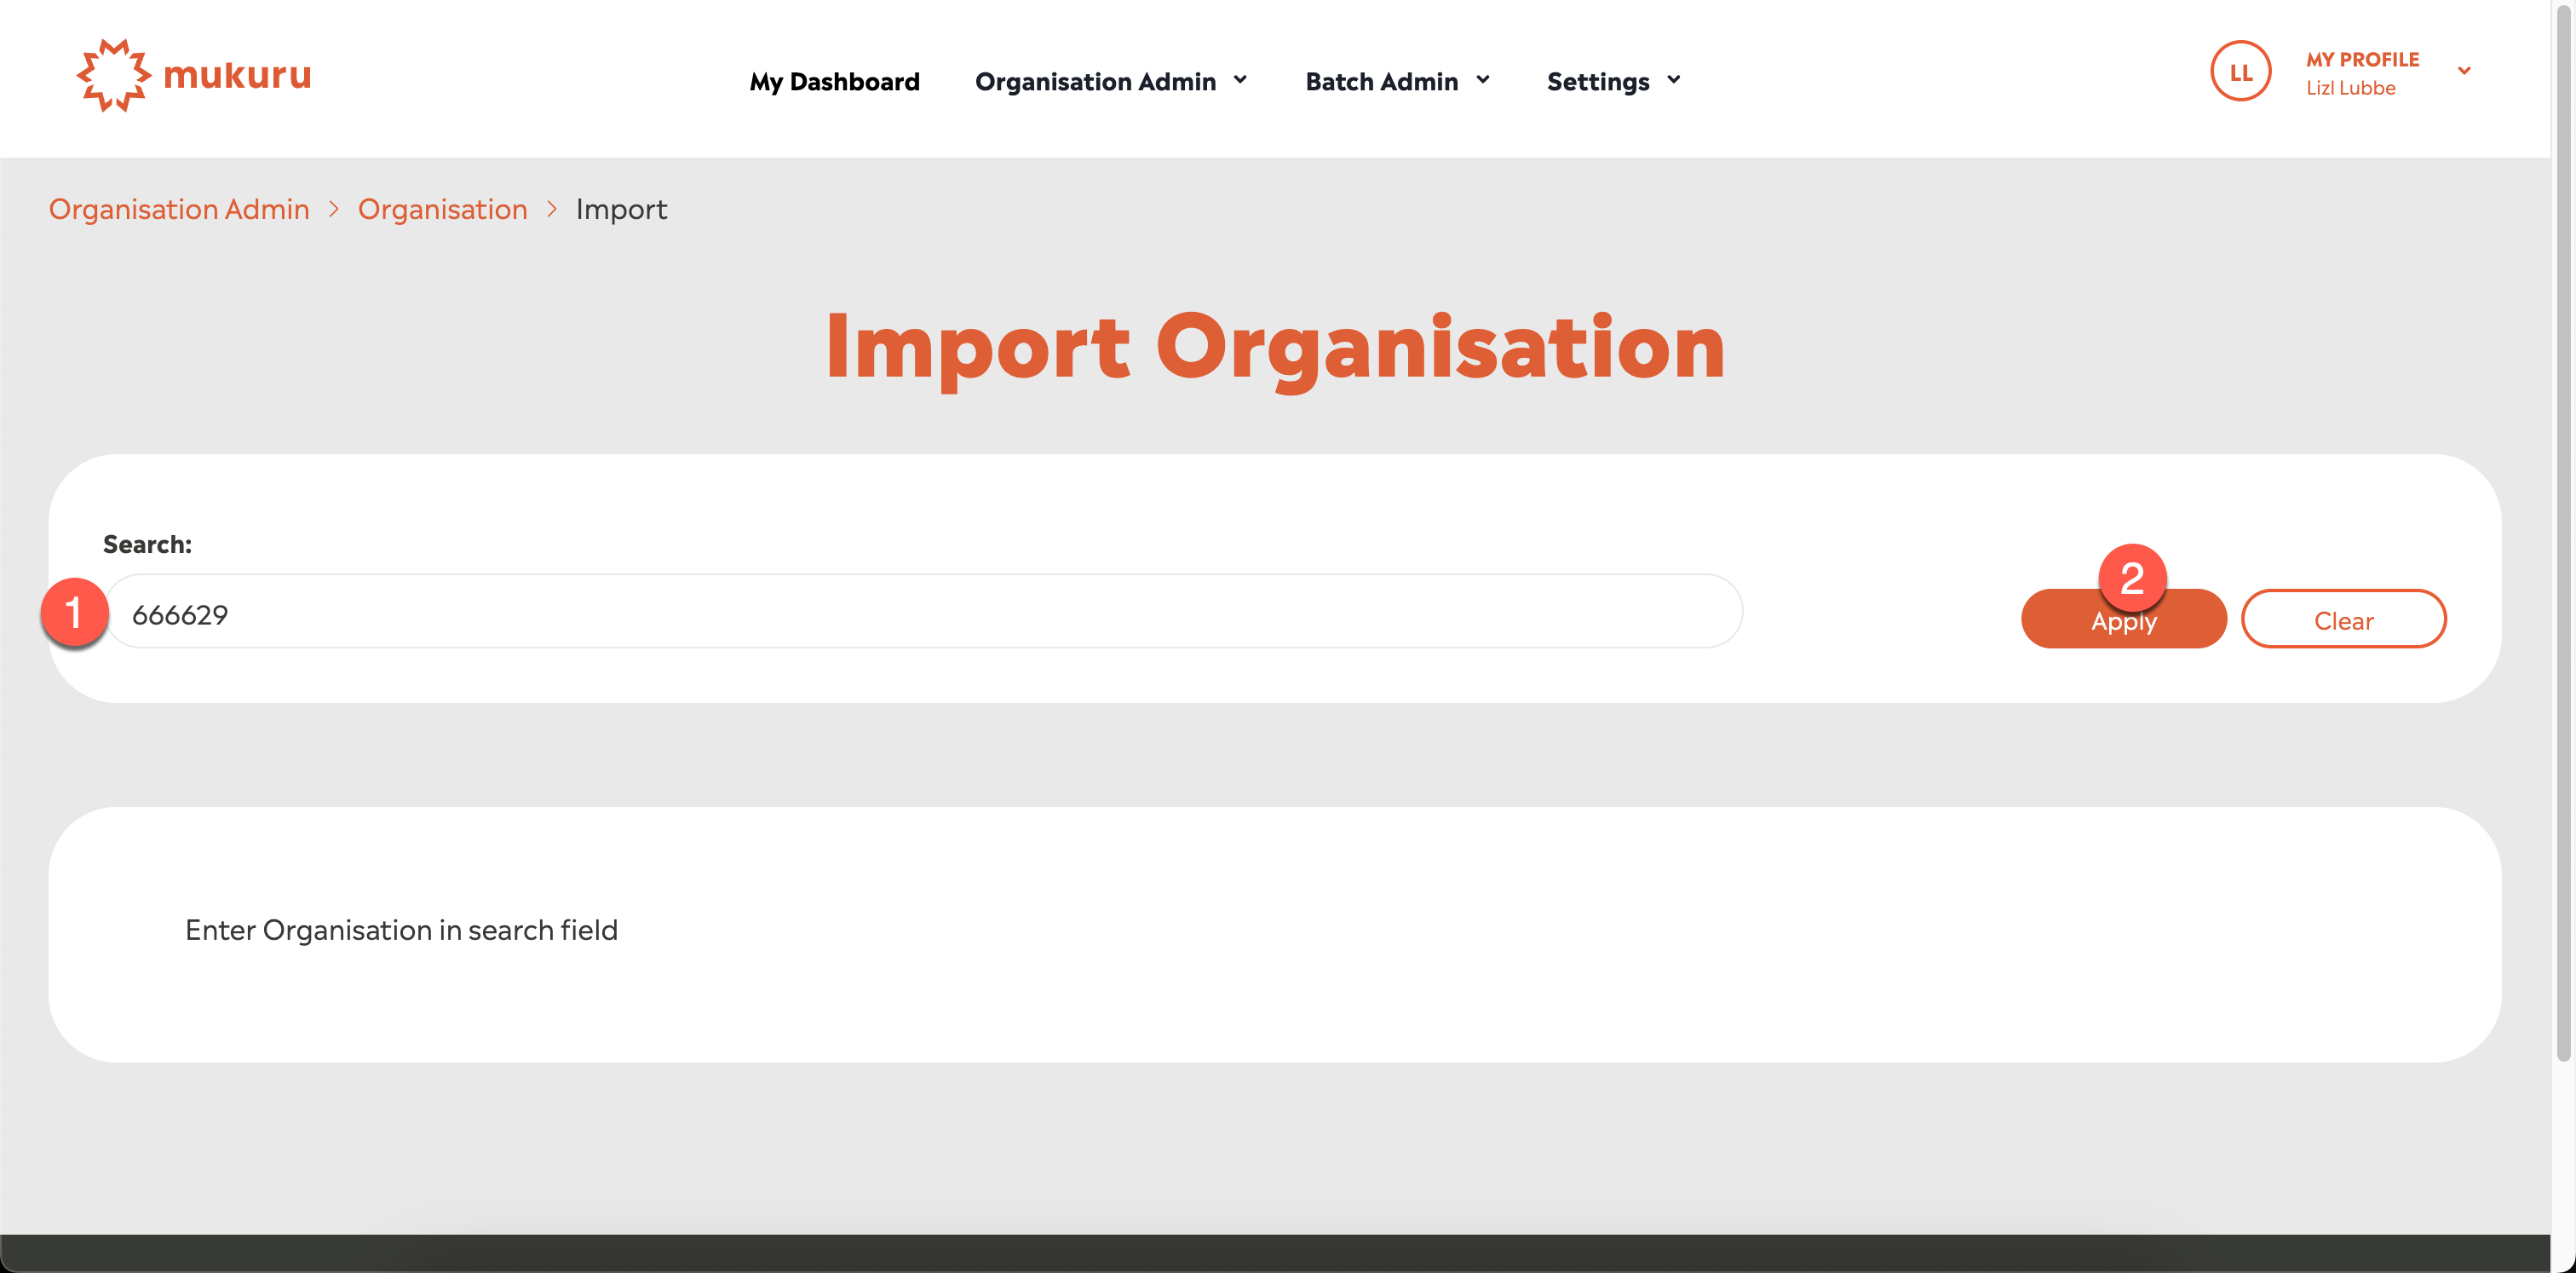Open the Batch Admin menu item

[x=1381, y=81]
